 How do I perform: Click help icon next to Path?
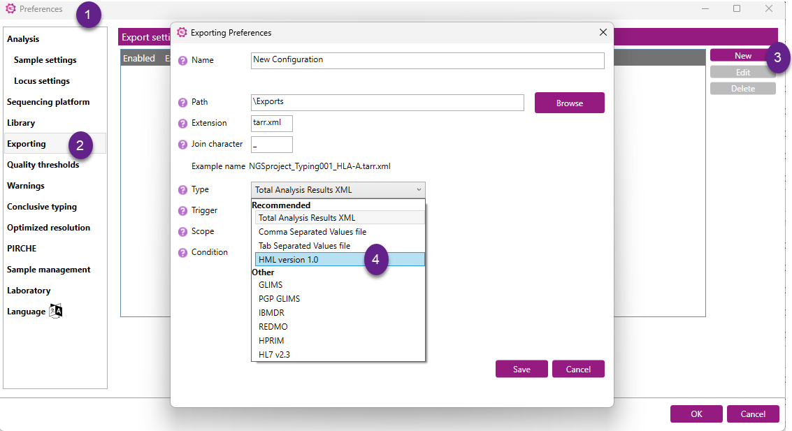183,103
